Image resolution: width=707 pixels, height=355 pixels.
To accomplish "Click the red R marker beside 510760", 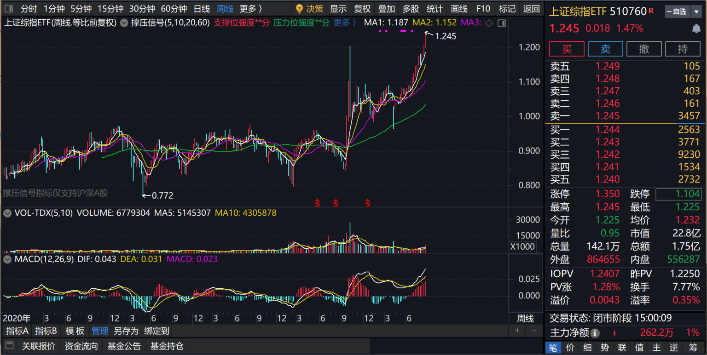I will point(651,11).
